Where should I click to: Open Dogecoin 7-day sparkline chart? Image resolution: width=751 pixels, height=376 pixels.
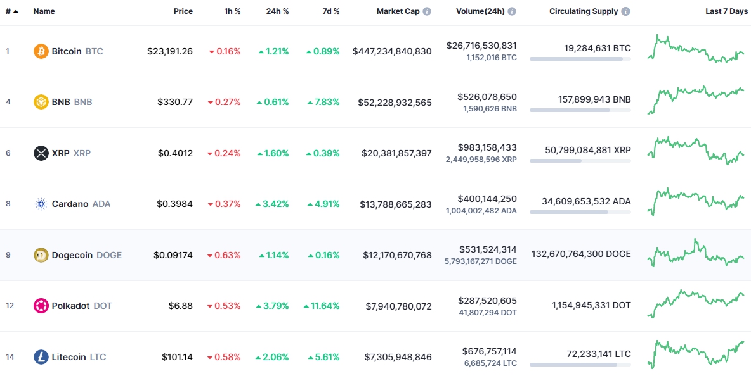696,253
